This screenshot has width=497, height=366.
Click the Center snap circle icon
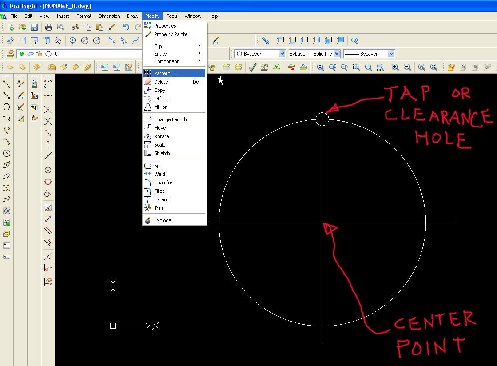[x=48, y=170]
